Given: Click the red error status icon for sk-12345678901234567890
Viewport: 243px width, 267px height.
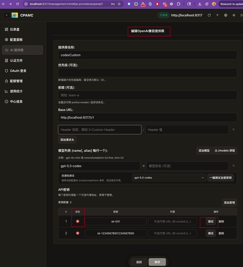Looking at the screenshot, I should click(78, 233).
